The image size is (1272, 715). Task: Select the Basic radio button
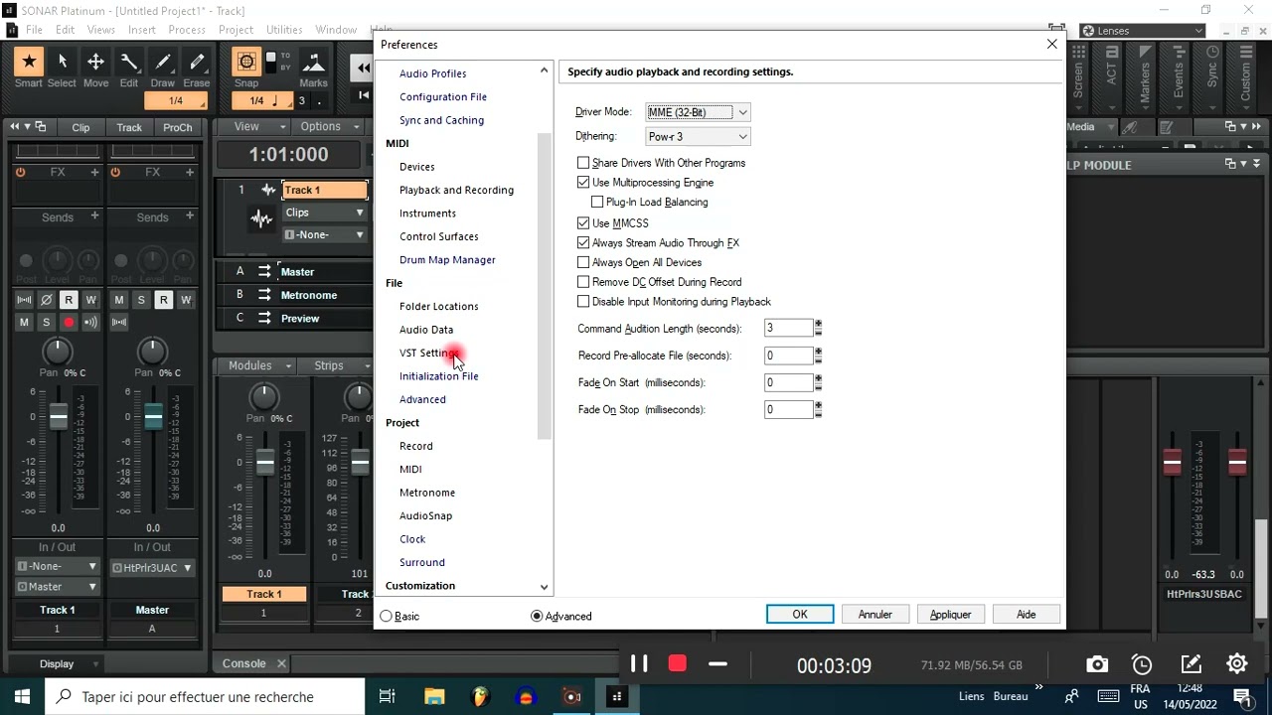(x=387, y=617)
